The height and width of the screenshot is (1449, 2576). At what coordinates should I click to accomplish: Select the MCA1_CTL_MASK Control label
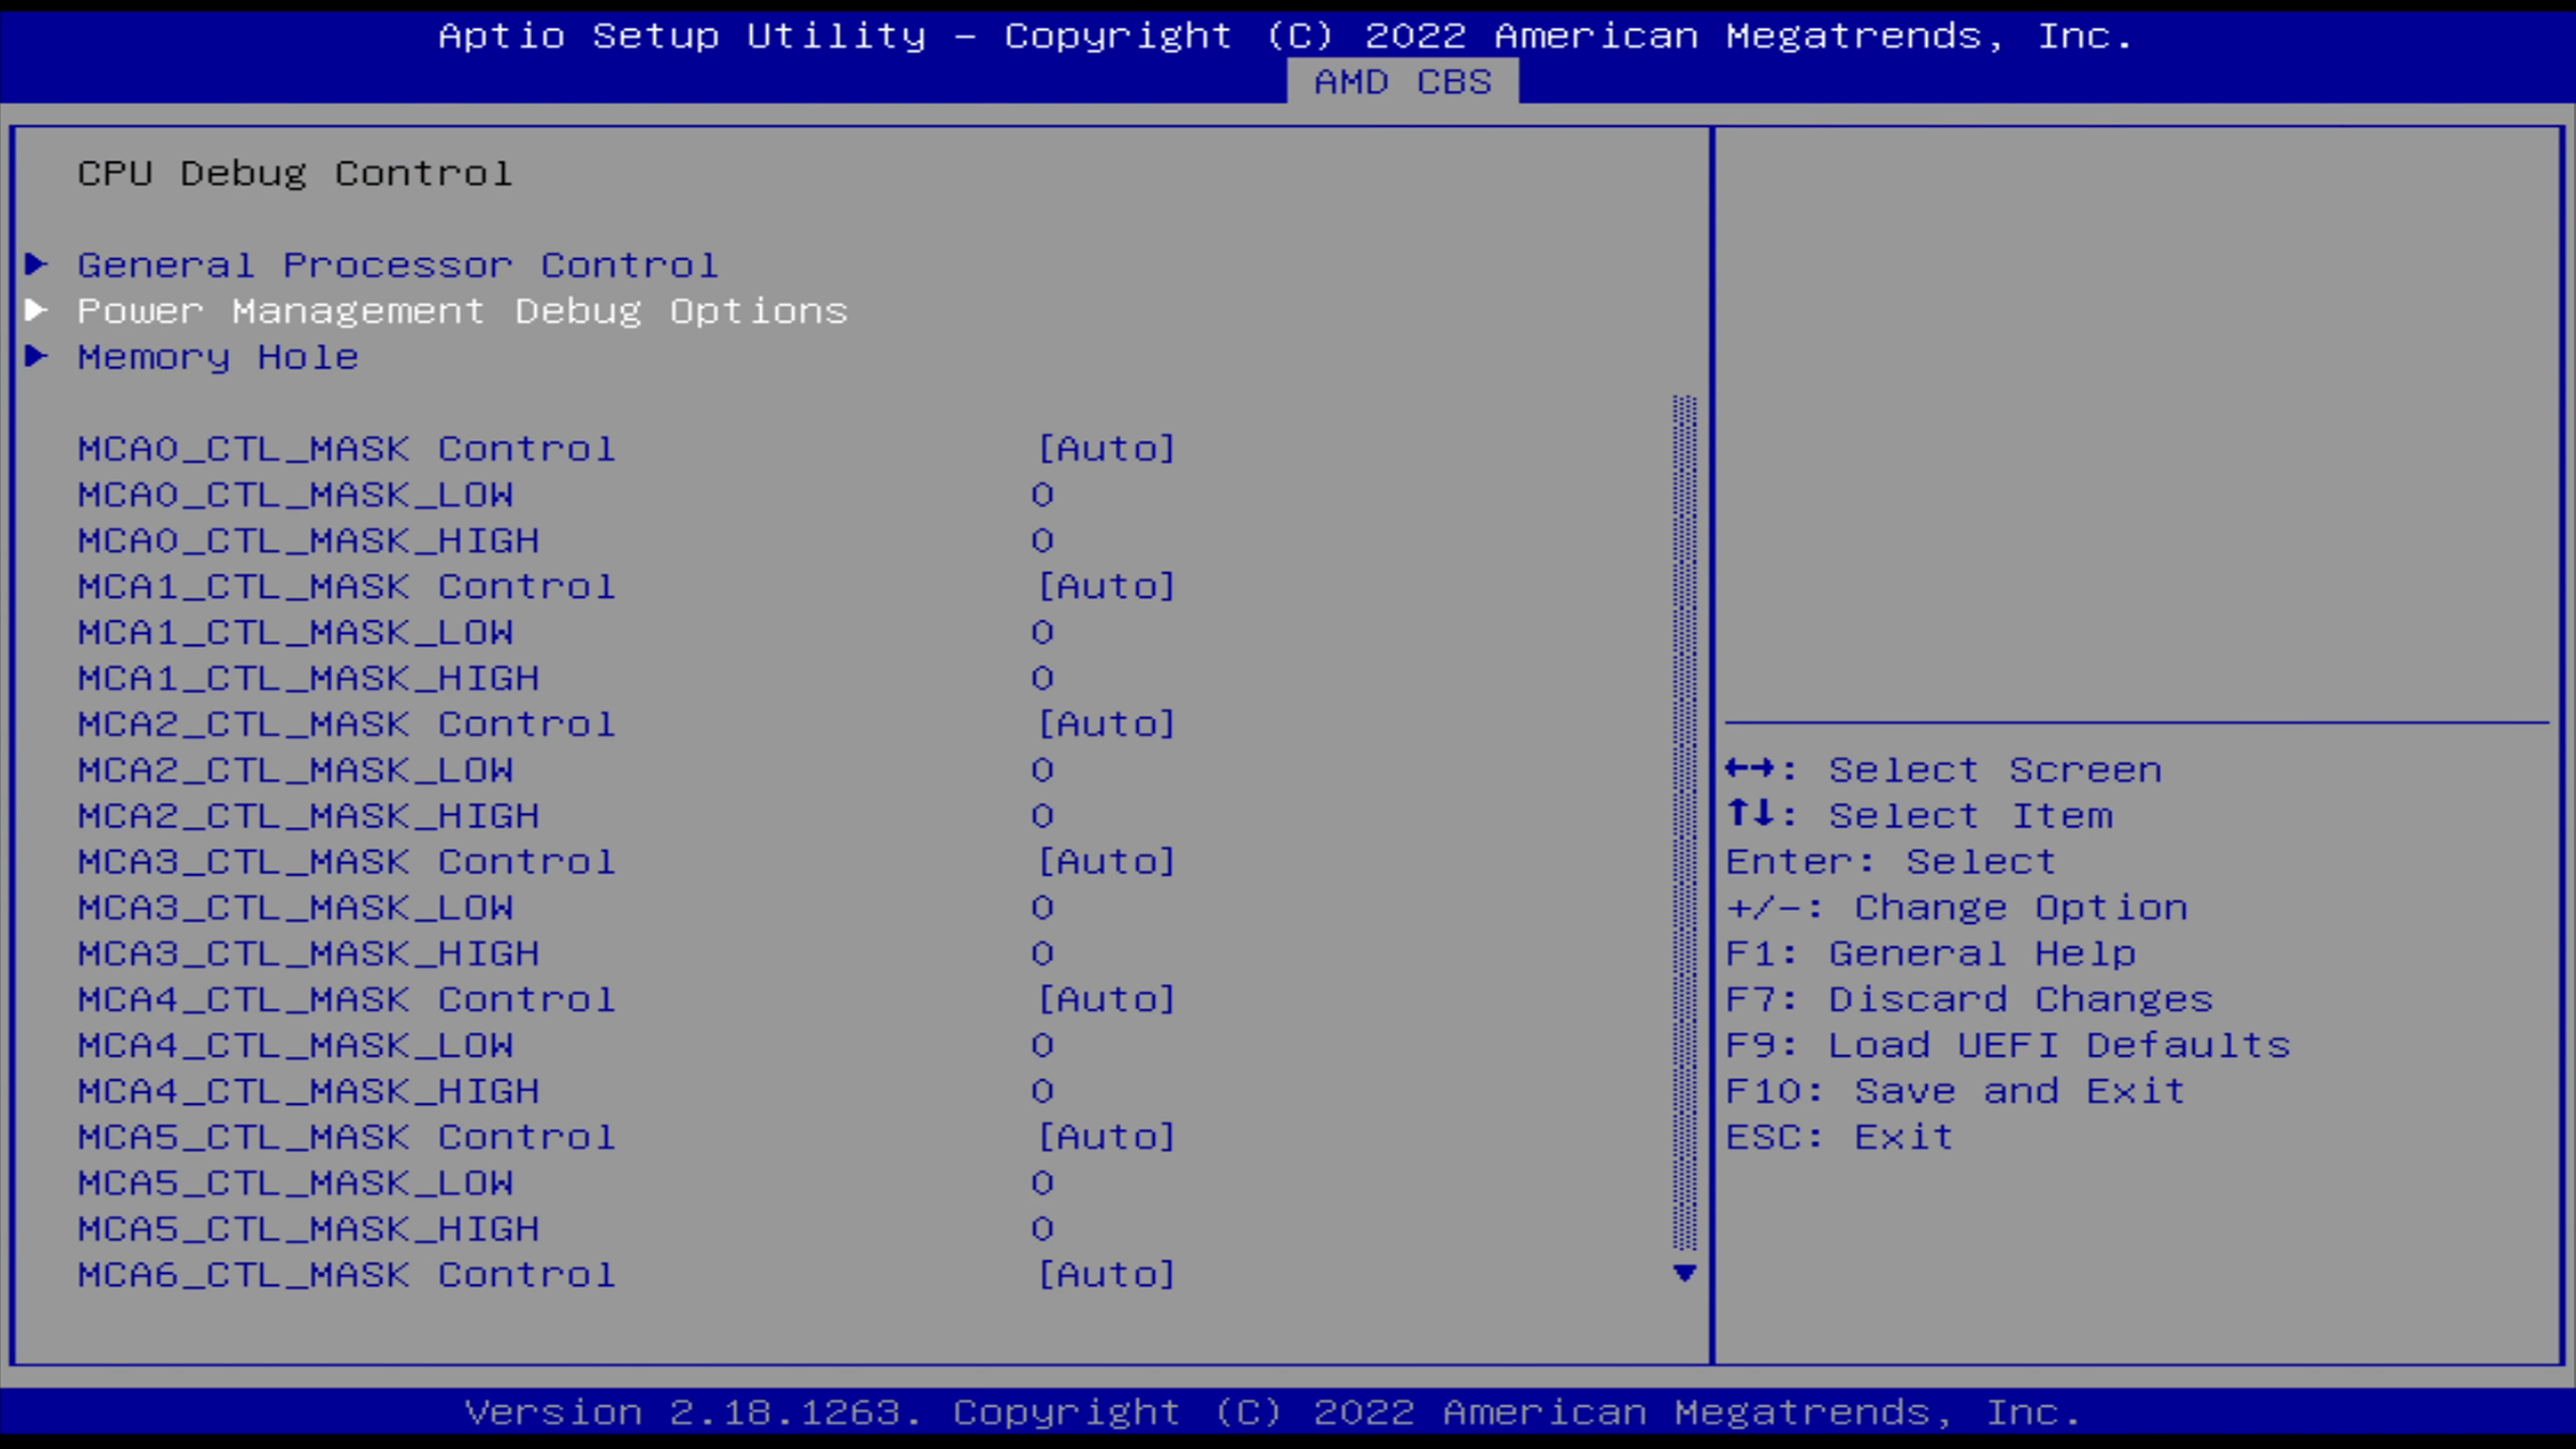(347, 587)
